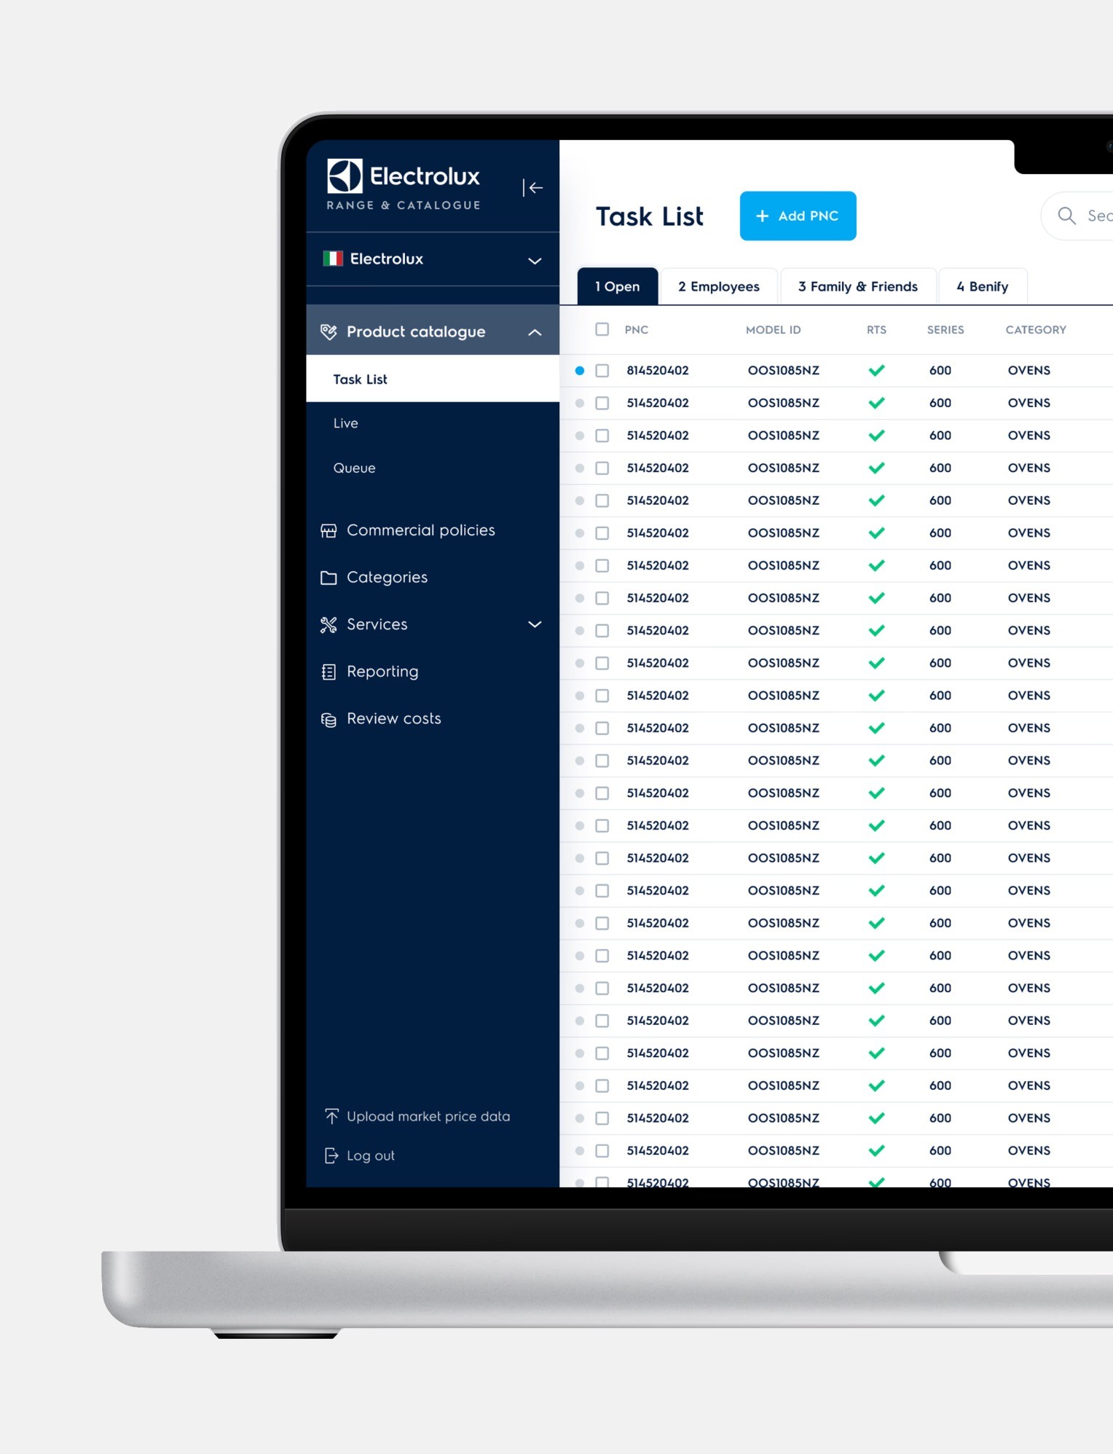Image resolution: width=1113 pixels, height=1454 pixels.
Task: Click the plus icon in Add PNC
Action: [762, 216]
